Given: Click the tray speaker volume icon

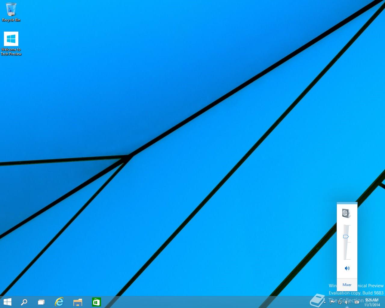Looking at the screenshot, I should point(347,302).
